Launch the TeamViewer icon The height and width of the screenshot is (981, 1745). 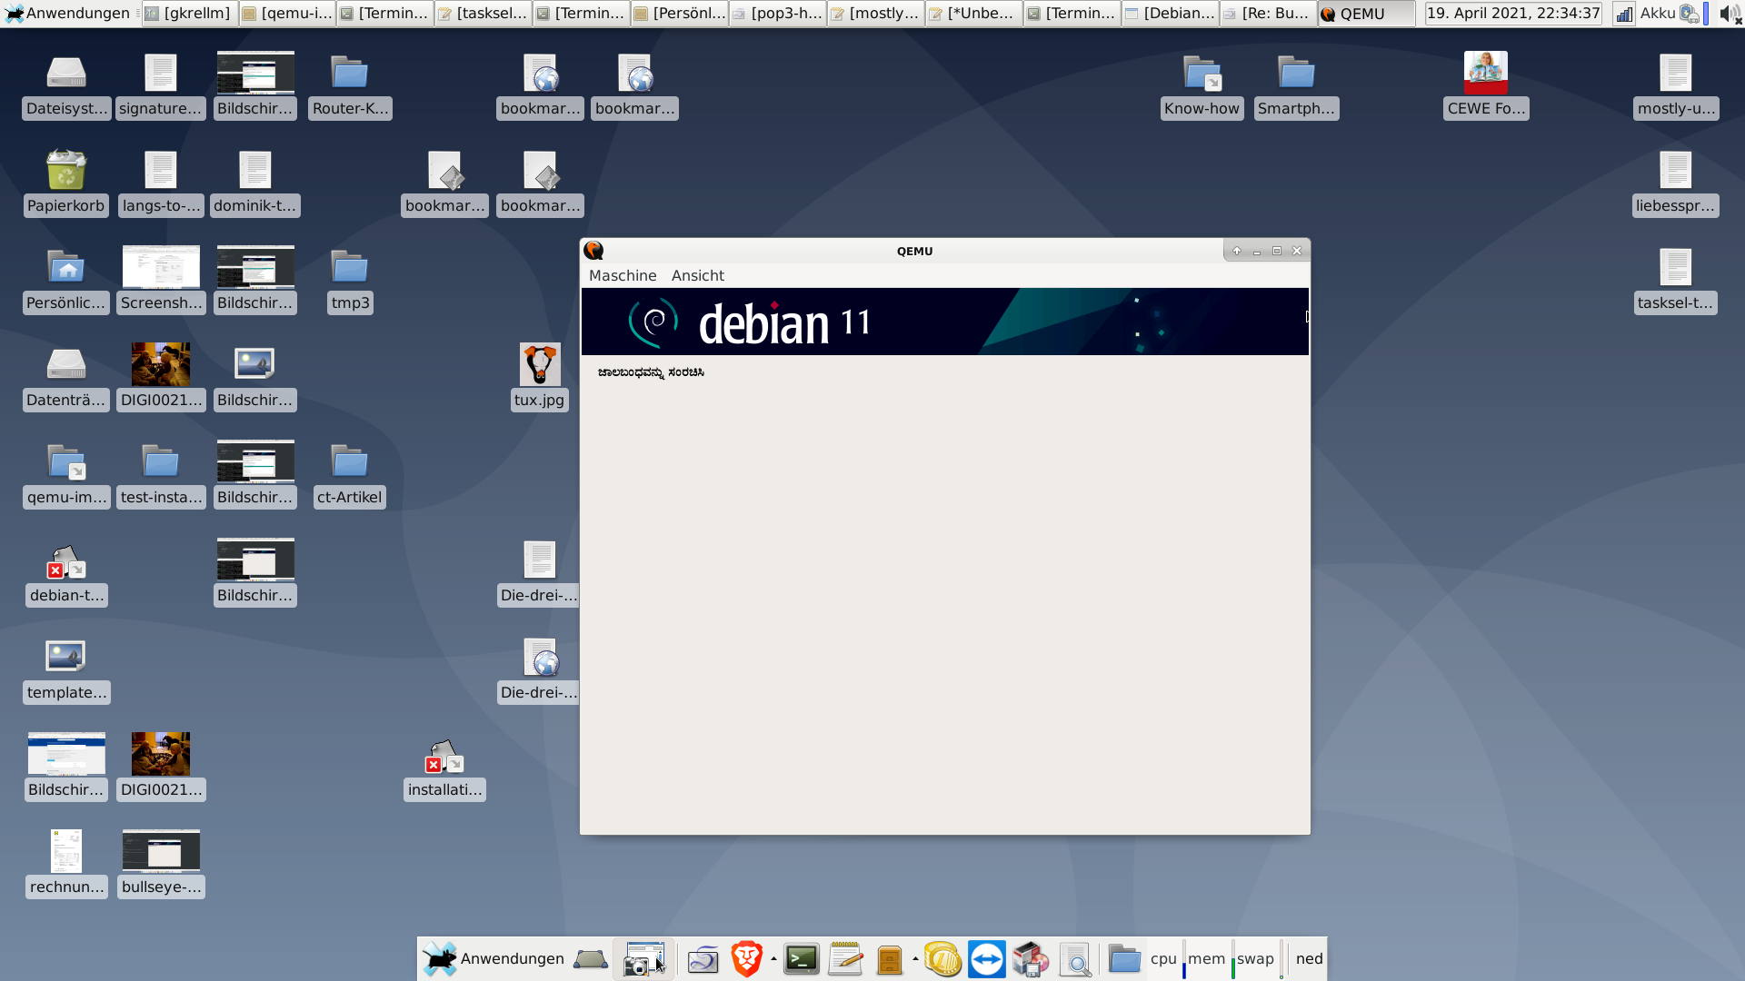click(986, 959)
